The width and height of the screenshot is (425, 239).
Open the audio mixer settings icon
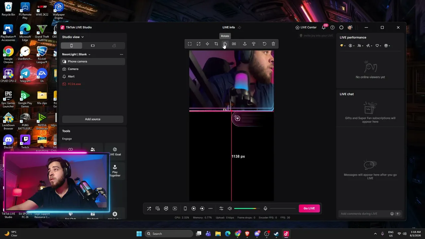(221, 208)
